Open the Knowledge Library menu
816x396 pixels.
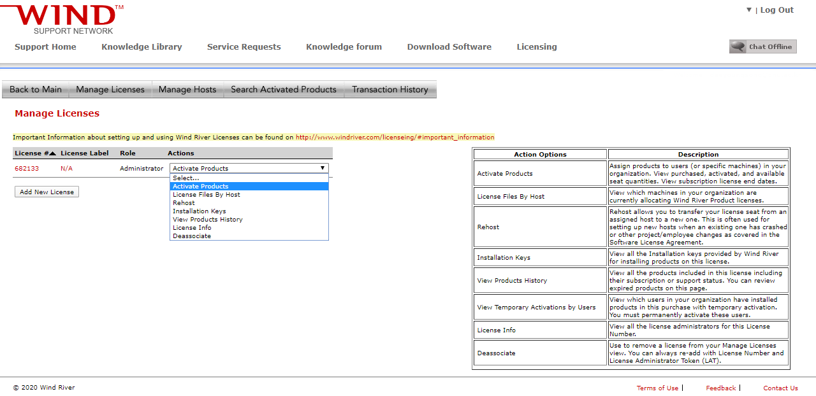point(142,46)
